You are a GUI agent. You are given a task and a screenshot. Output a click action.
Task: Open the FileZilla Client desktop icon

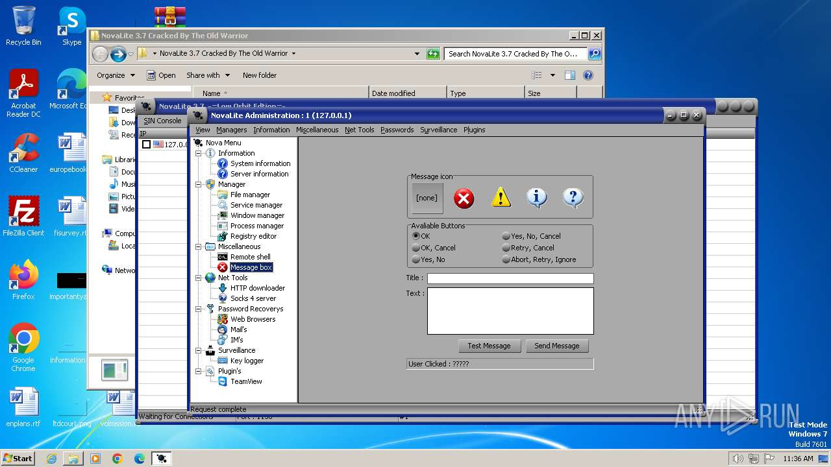[23, 217]
